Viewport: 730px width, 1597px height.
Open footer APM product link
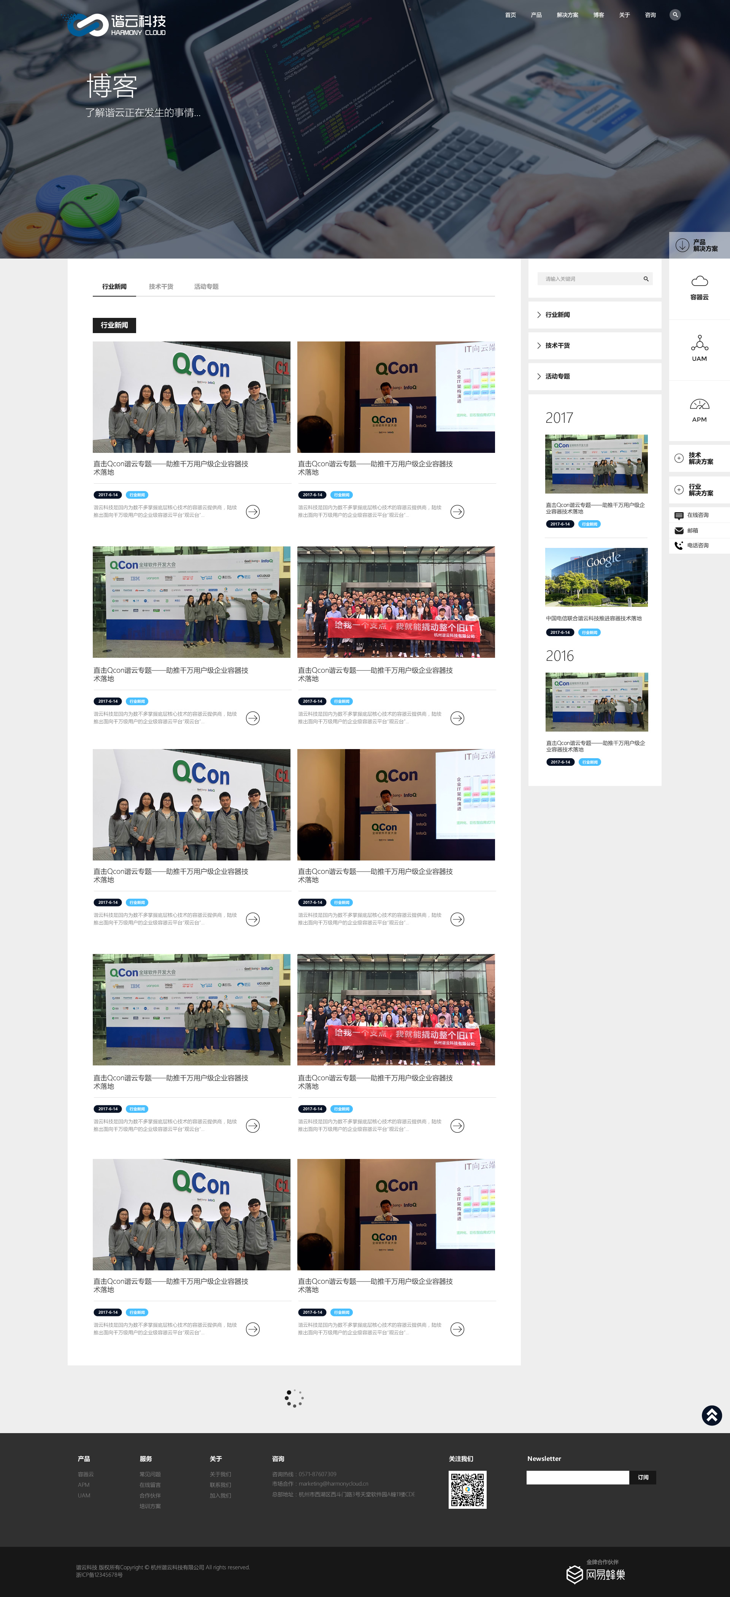(x=84, y=1485)
